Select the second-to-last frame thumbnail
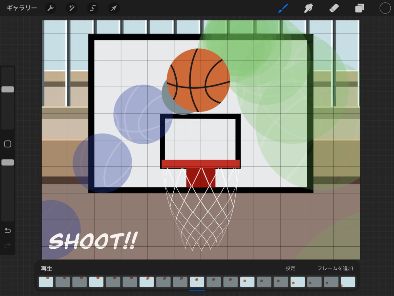Image resolution: width=394 pixels, height=296 pixels. [x=331, y=282]
